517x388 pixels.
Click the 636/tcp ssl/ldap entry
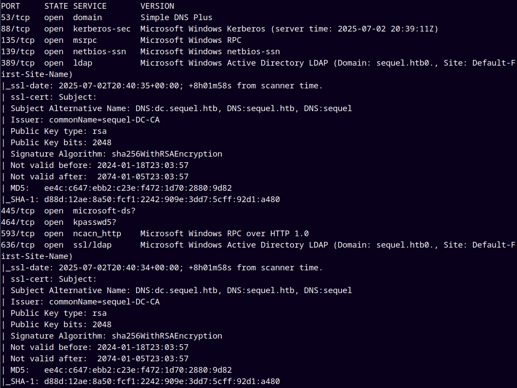18,245
